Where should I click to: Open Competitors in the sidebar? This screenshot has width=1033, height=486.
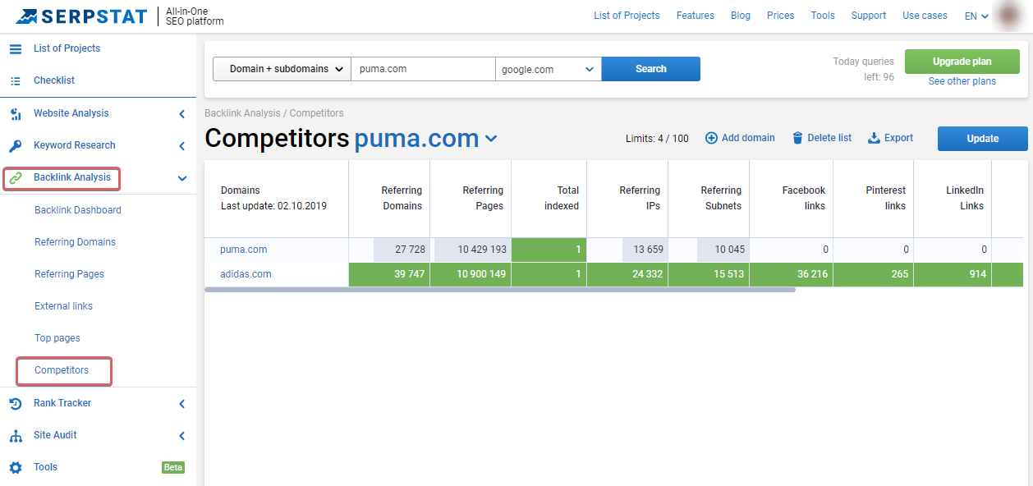tap(62, 370)
